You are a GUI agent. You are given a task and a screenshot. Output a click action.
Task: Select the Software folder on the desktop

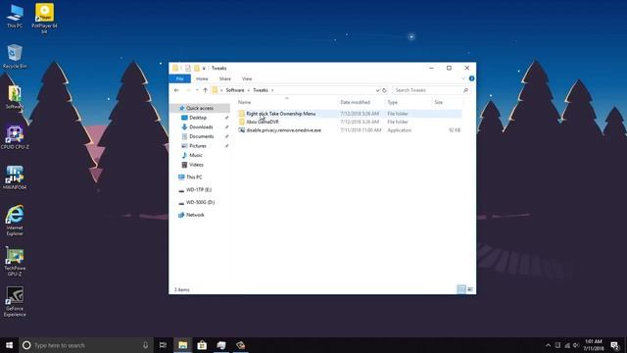pyautogui.click(x=15, y=97)
